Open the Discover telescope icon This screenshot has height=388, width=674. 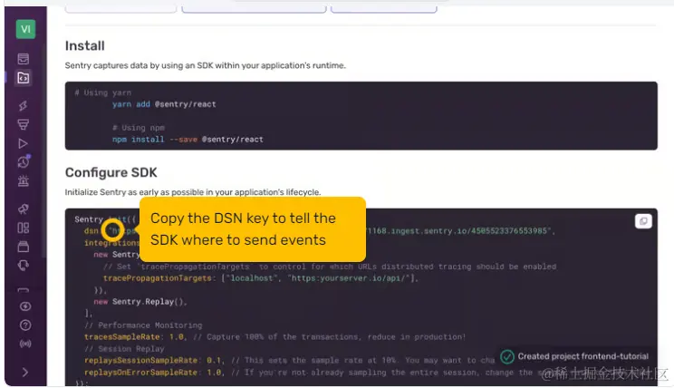click(24, 209)
